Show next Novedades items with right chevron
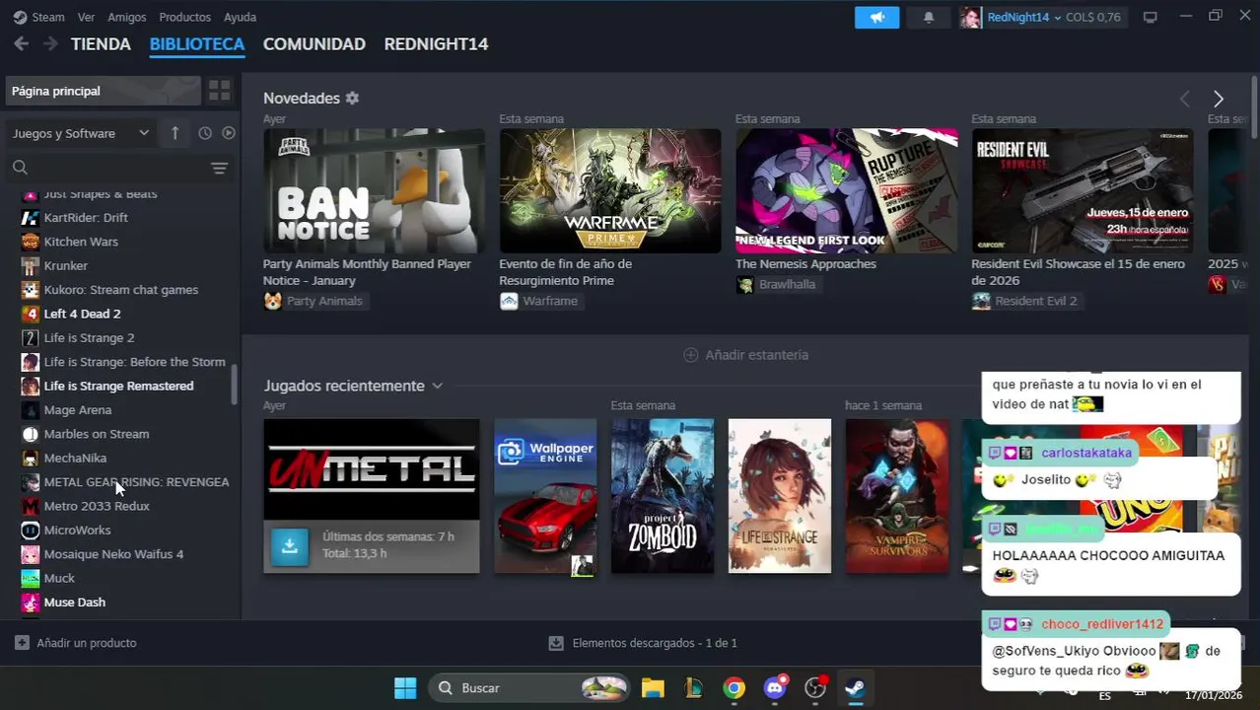 pyautogui.click(x=1219, y=99)
